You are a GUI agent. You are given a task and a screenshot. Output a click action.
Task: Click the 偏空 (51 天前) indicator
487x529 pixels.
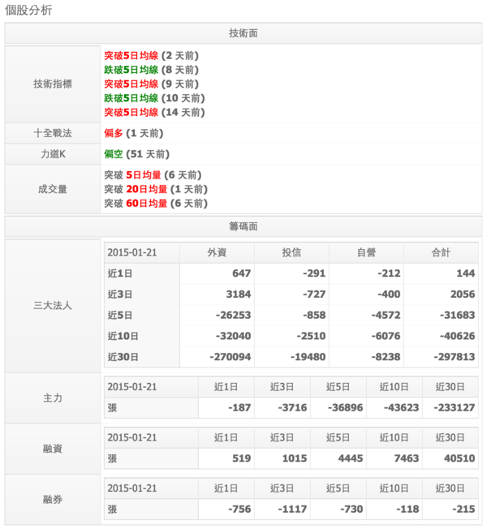136,154
